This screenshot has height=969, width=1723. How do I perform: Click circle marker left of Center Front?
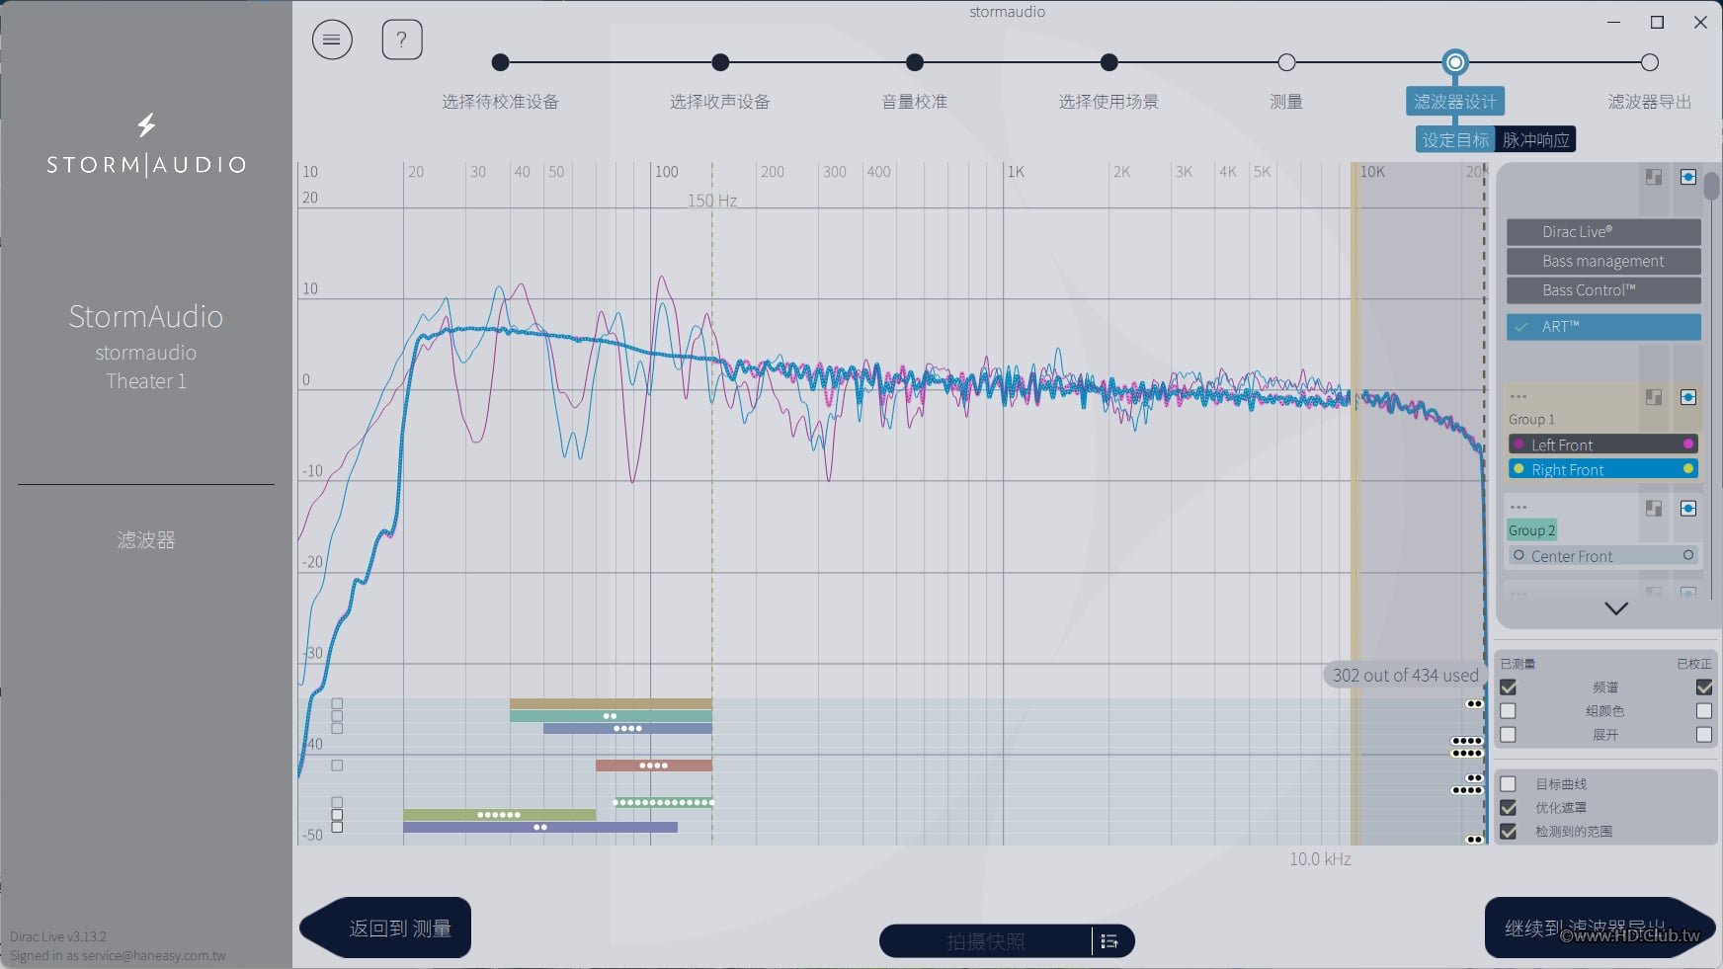point(1518,556)
